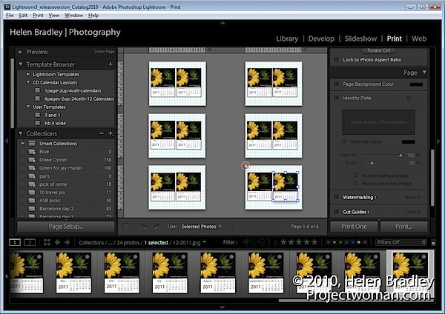Click the Drake Oyster collection icon
The image size is (445, 314).
click(32, 160)
